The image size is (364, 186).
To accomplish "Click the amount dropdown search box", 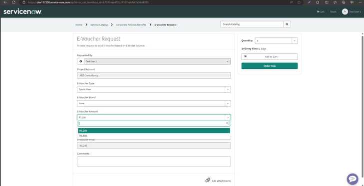I will pos(154,124).
